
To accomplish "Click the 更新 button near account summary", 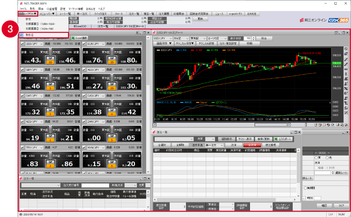I will click(x=200, y=19).
